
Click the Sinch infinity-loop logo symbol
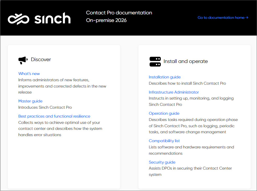[x=19, y=19]
